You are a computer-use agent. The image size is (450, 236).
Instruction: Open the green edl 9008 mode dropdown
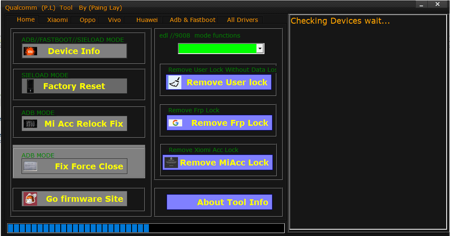click(217, 49)
